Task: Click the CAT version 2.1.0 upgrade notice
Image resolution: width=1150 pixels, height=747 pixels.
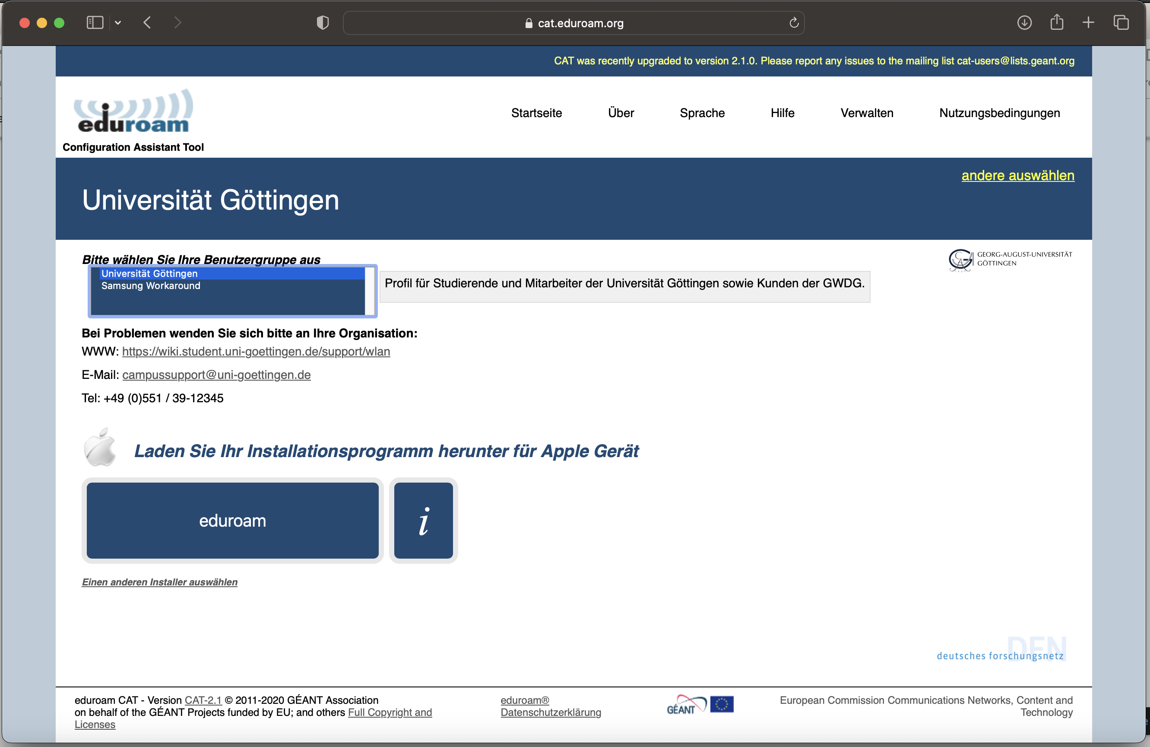Action: [x=814, y=61]
